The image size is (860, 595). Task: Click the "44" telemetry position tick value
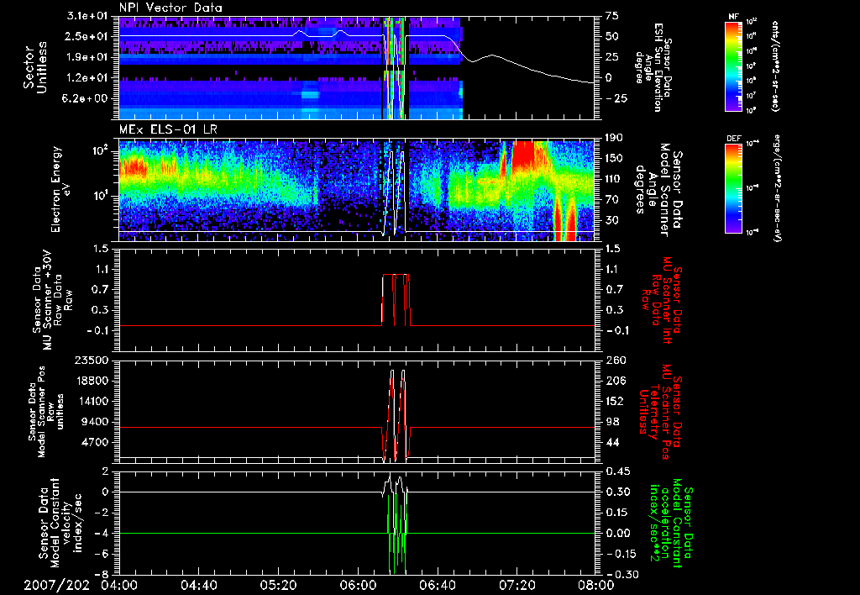(611, 442)
